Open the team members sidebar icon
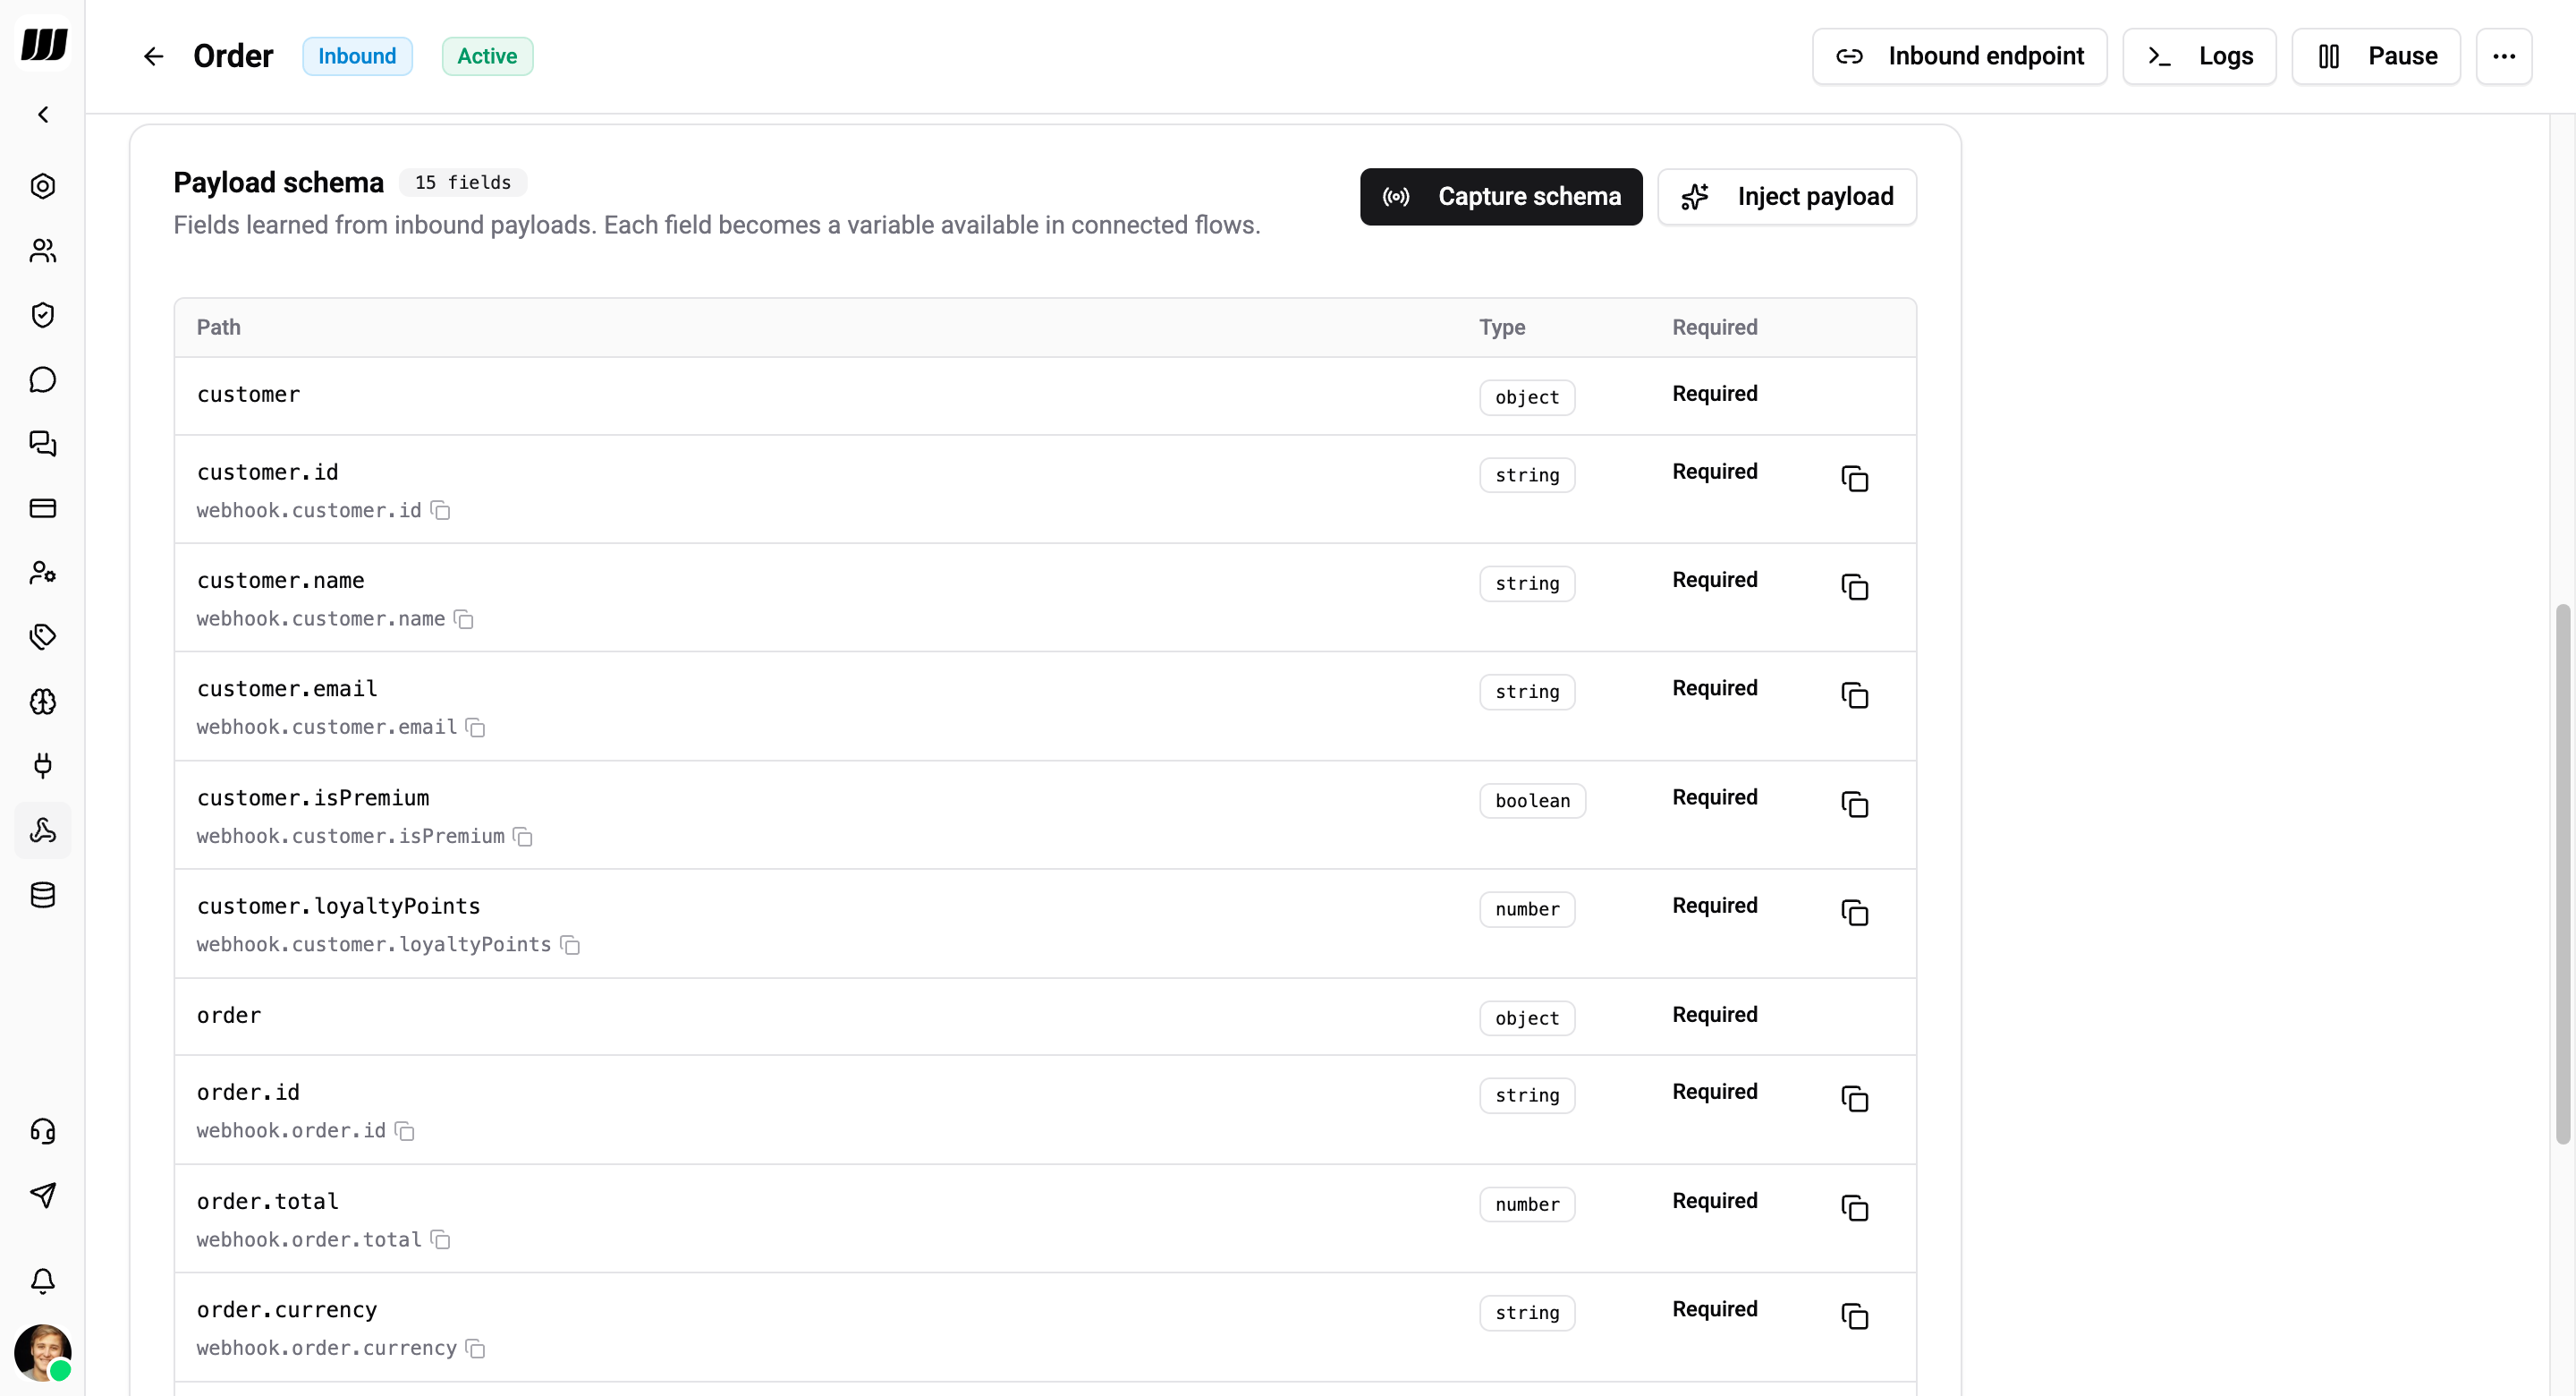The height and width of the screenshot is (1396, 2576). click(x=43, y=251)
